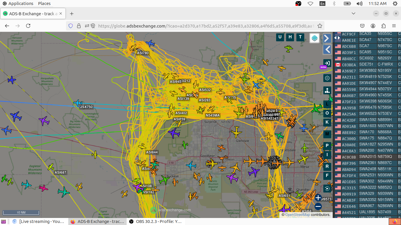
Task: Click the tracking shield icon in address bar
Action: tap(71, 26)
